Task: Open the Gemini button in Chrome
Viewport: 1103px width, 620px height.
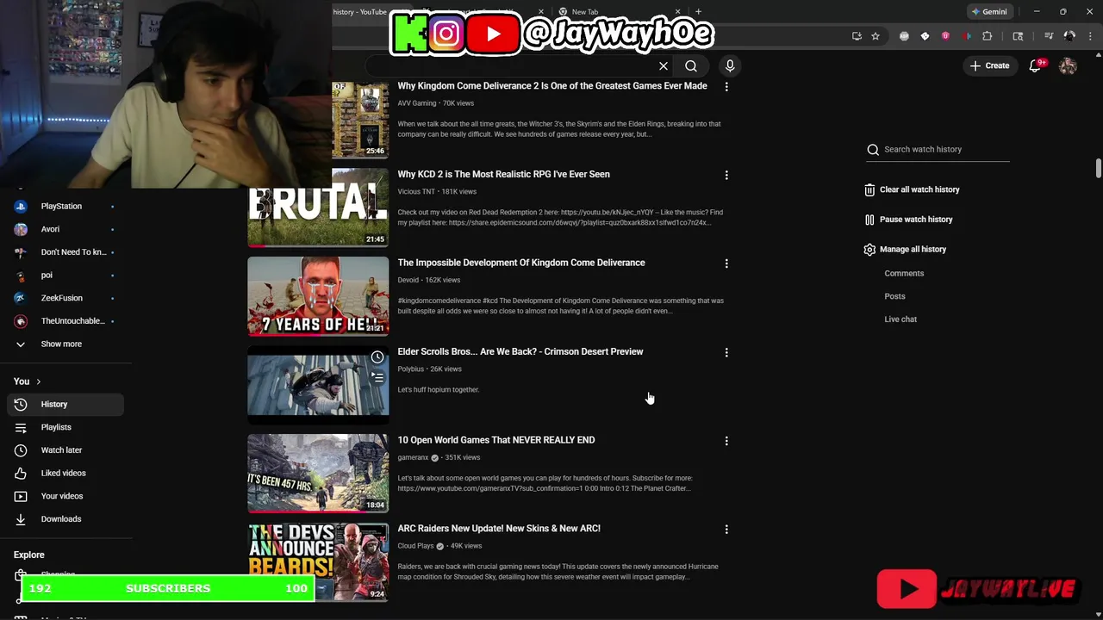Action: 989,12
